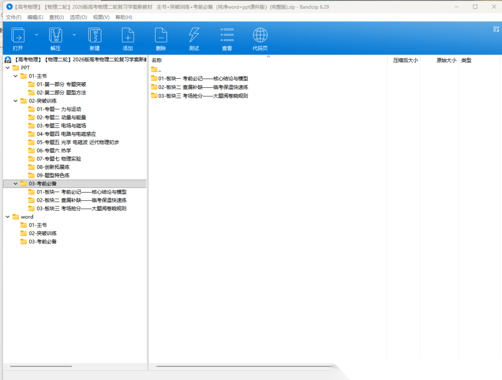Viewport: 502px width, 380px height.
Task: Collapse the word folder tree node
Action: click(x=8, y=217)
